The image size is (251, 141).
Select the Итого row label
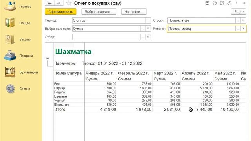click(x=60, y=110)
